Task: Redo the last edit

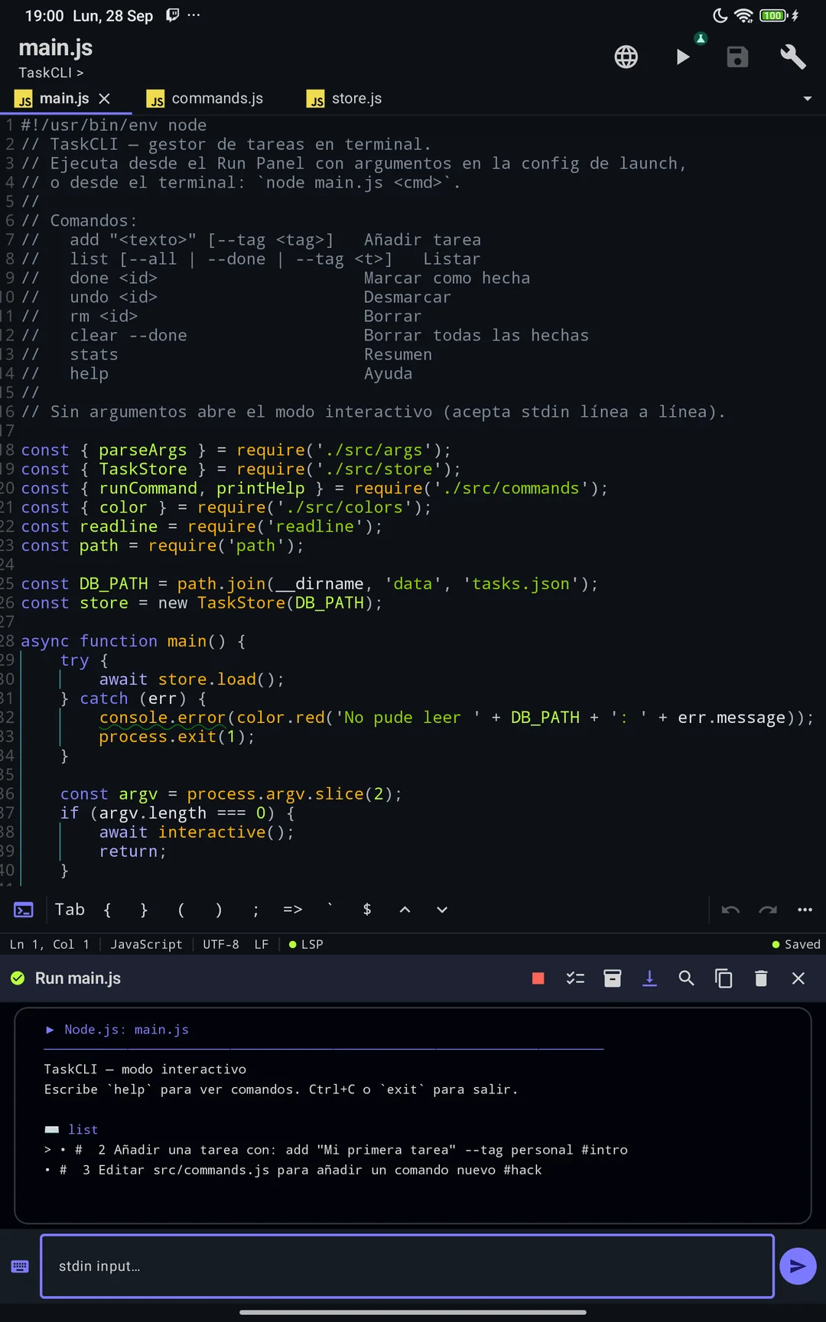Action: tap(768, 910)
